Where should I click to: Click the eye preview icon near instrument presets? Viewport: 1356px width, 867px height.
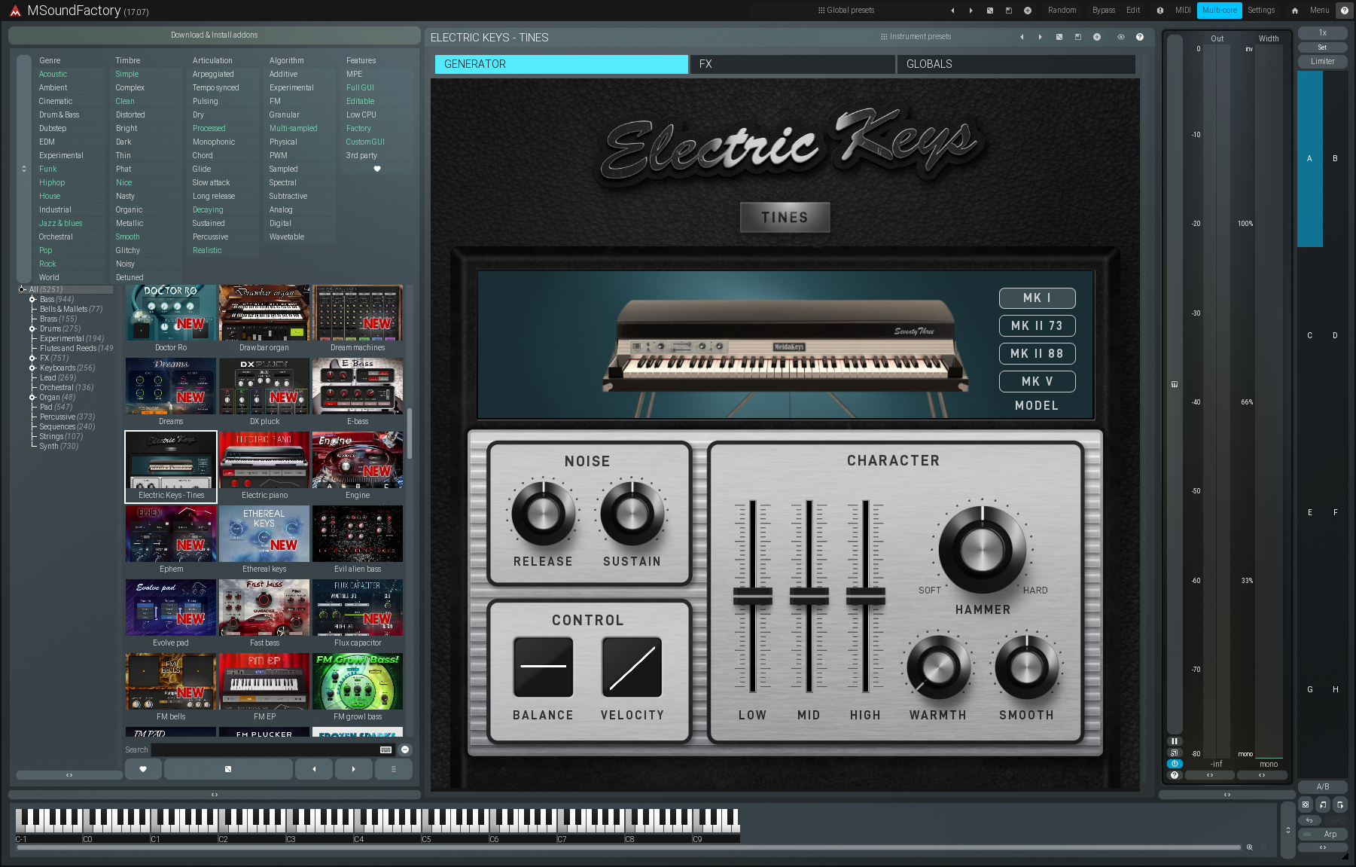tap(1120, 38)
